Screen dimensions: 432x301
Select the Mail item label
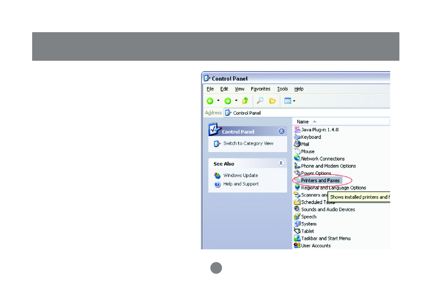[x=305, y=144]
